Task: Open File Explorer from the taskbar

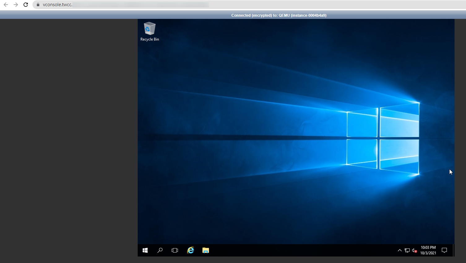Action: pyautogui.click(x=206, y=250)
